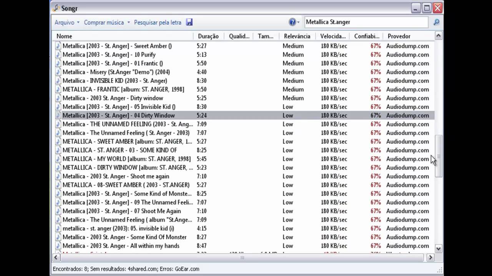Image resolution: width=492 pixels, height=276 pixels.
Task: Click the search field containing 'Metallica St.anger'
Action: [366, 22]
